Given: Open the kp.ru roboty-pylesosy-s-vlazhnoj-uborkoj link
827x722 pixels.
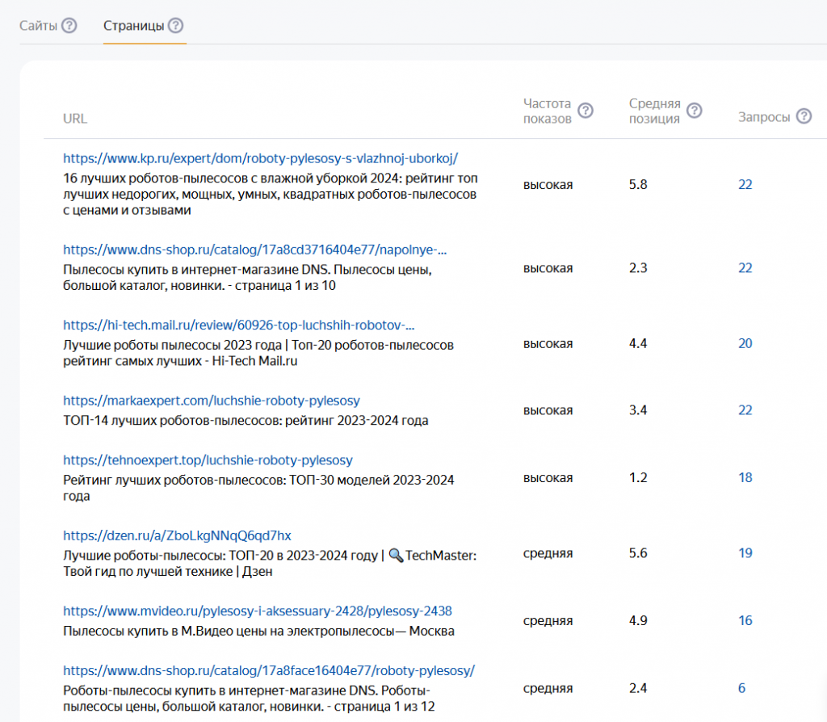Looking at the screenshot, I should point(261,158).
